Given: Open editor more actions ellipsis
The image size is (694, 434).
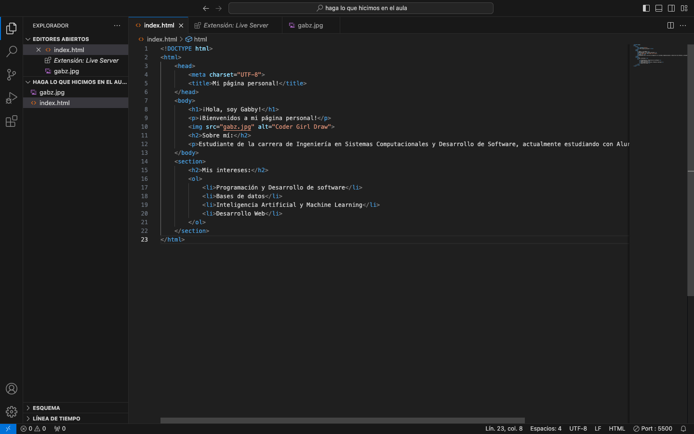Looking at the screenshot, I should coord(683,26).
